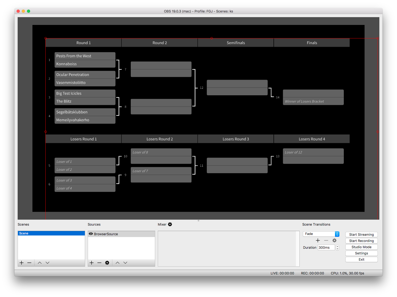Add a new scene with the plus icon
Image resolution: width=397 pixels, height=297 pixels.
point(21,262)
